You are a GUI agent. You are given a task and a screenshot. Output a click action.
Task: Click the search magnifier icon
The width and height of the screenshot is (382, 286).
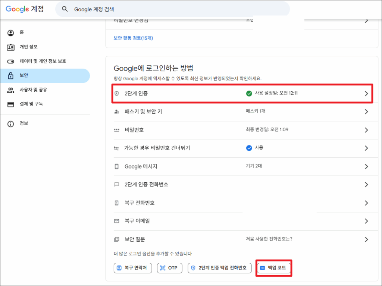65,9
